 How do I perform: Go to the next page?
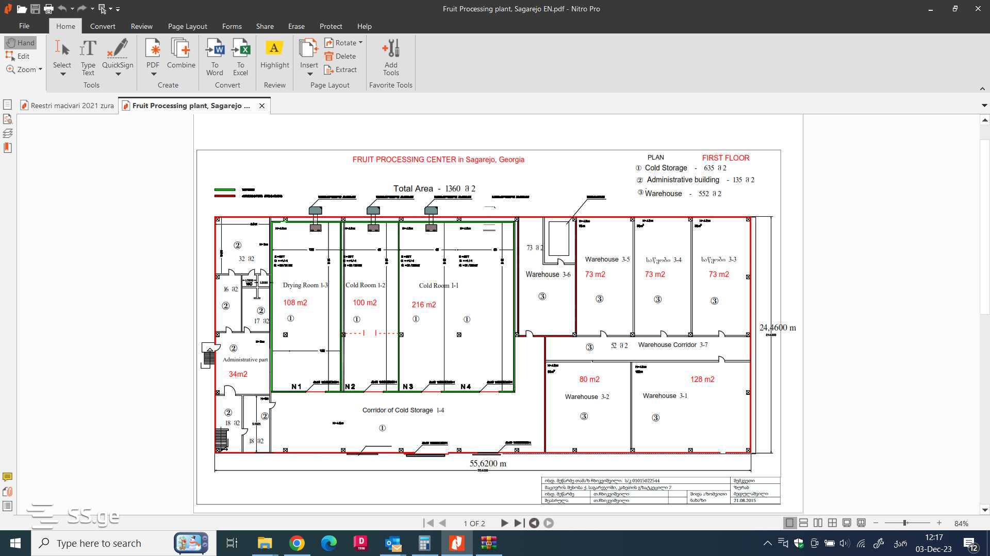[504, 523]
